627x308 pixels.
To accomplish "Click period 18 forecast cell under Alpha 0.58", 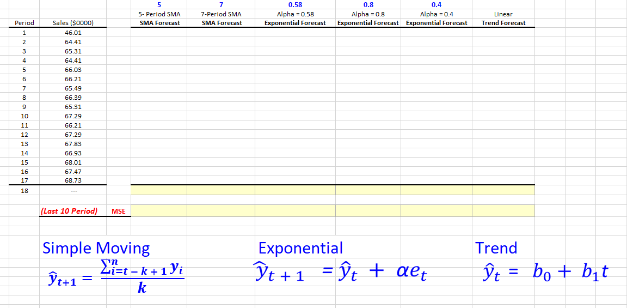I will coord(295,190).
